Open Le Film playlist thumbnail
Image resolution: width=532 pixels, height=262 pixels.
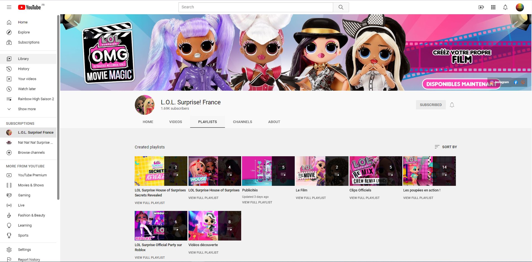(x=322, y=171)
